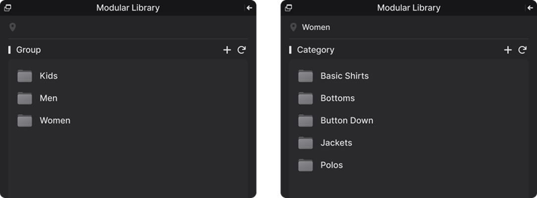Click undock window icon in right panel
The image size is (537, 198).
coord(288,8)
